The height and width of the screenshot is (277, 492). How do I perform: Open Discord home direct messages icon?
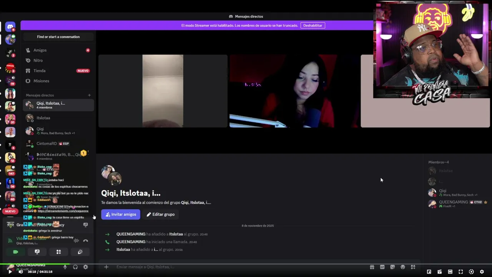point(10,27)
